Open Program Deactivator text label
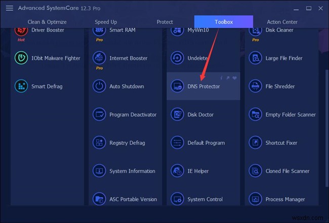Image resolution: width=329 pixels, height=223 pixels. click(133, 115)
